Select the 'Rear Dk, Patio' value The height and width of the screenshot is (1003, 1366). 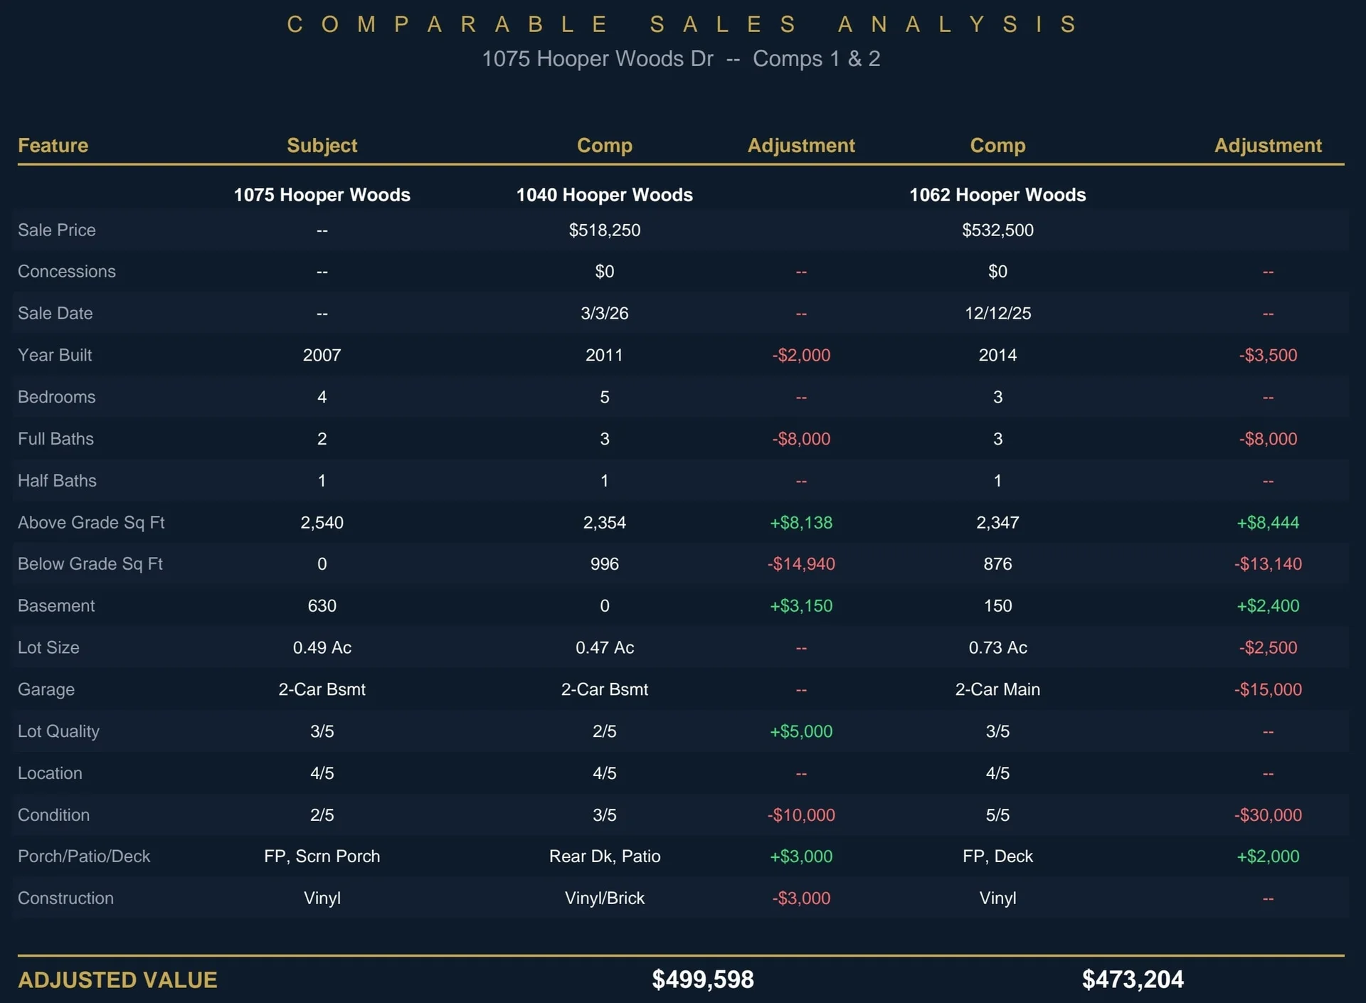click(x=604, y=856)
